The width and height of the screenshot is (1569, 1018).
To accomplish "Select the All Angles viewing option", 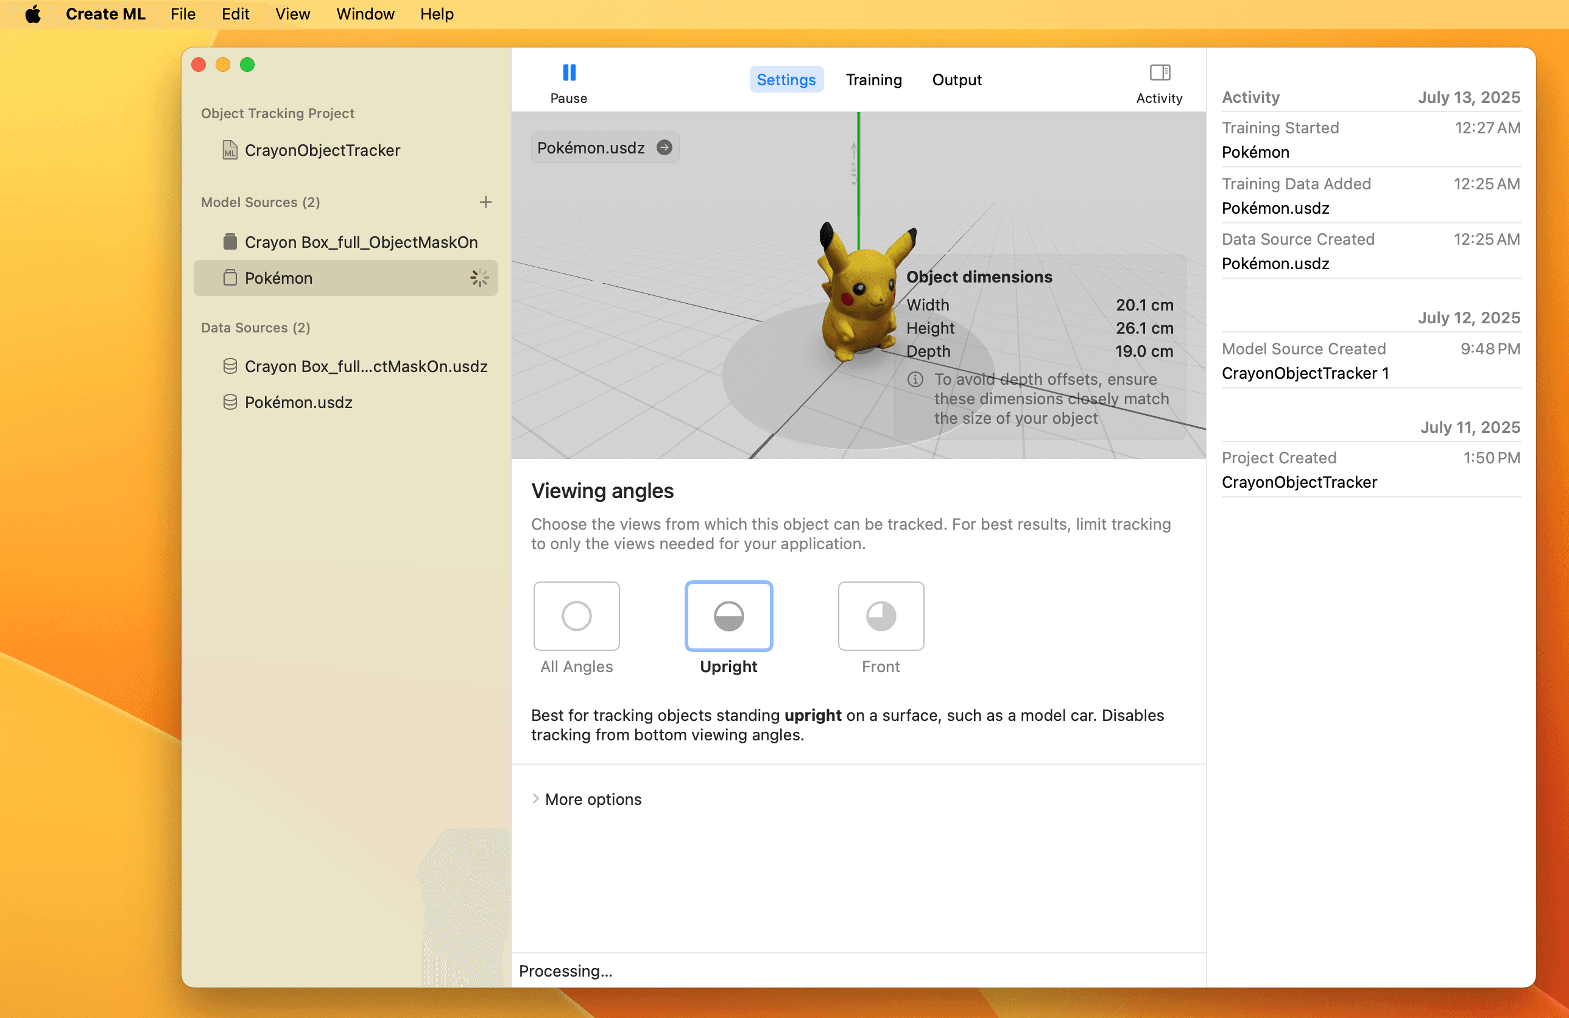I will tap(576, 616).
